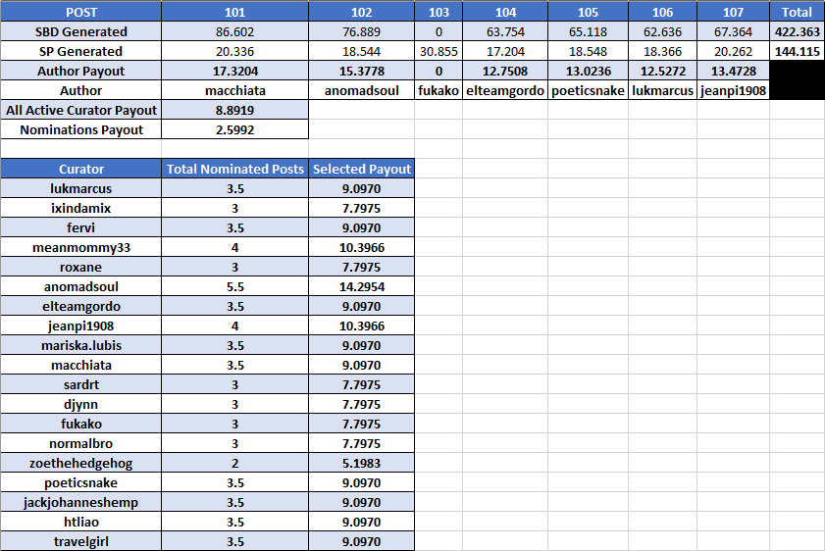Click SBD value 62.636
This screenshot has width=825, height=551.
662,31
